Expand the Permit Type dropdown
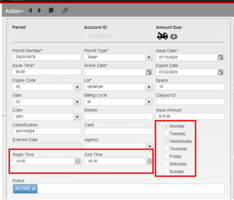Viewport: 234px width, 200px height. [x=149, y=57]
